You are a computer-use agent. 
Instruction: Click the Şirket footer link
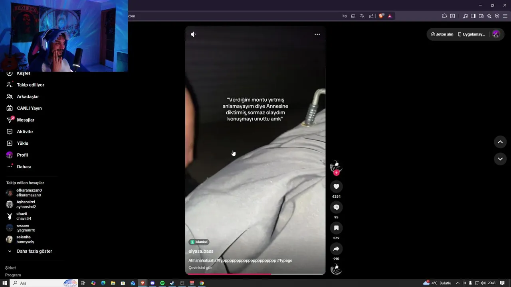point(10,268)
